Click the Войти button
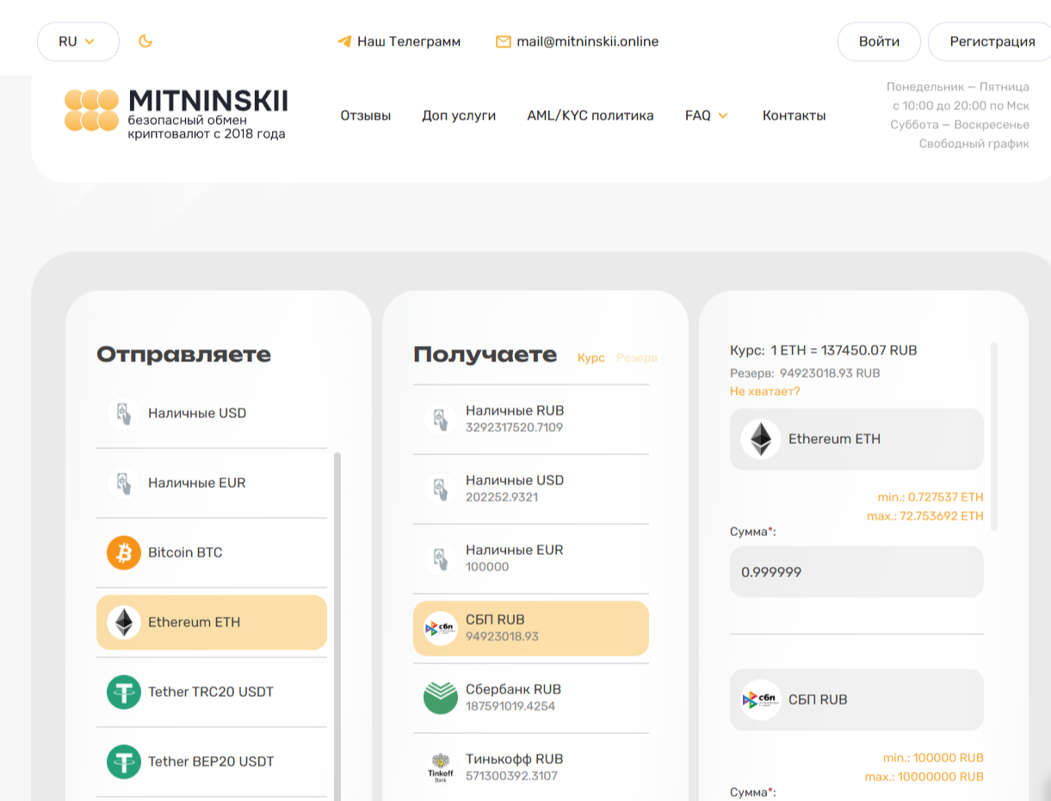Viewport: 1051px width, 801px height. [x=879, y=41]
